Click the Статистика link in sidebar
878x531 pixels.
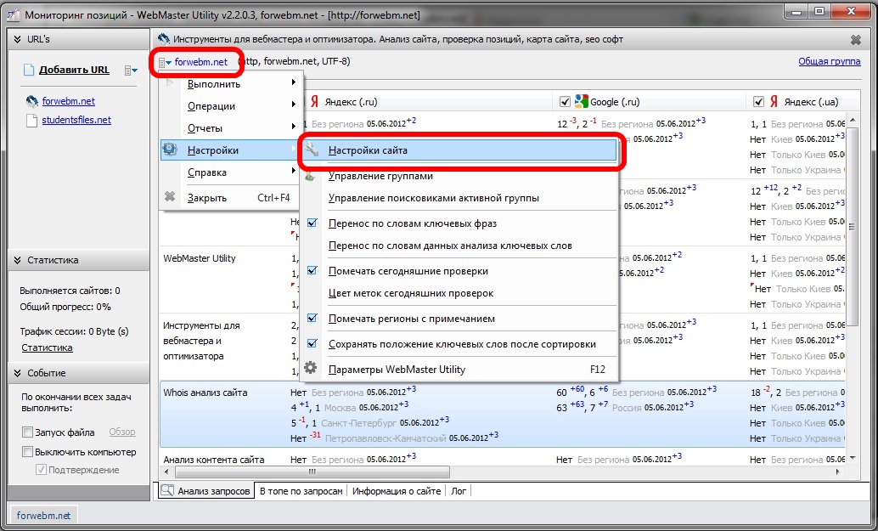[x=47, y=347]
